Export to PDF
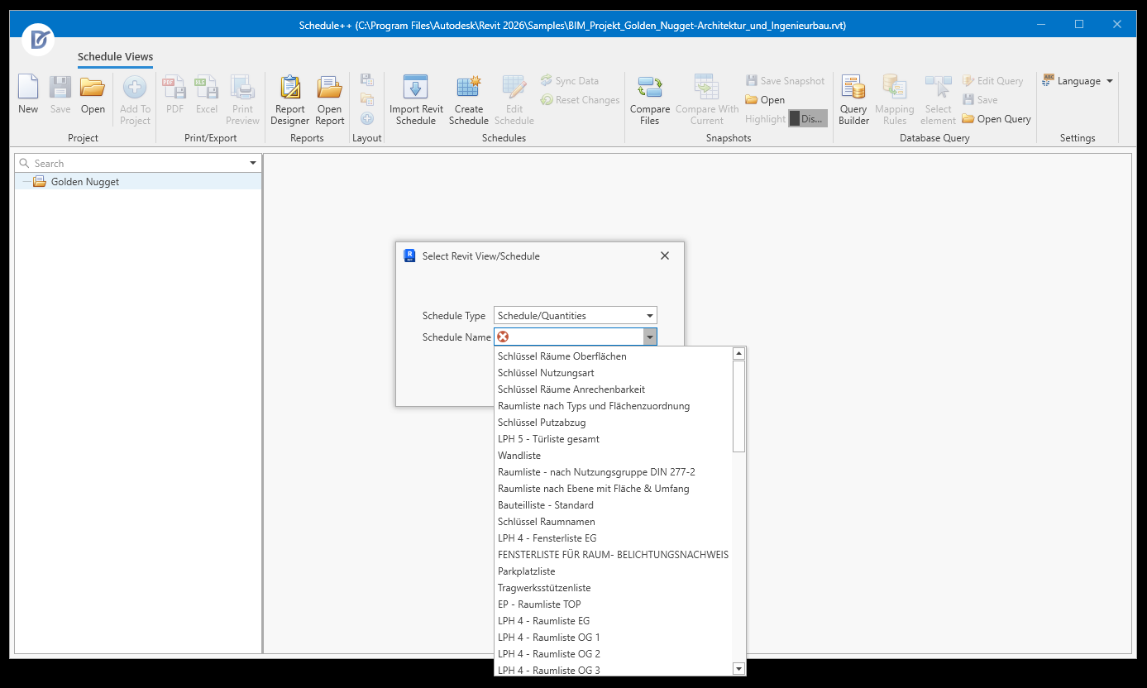Viewport: 1147px width, 688px height. 174,95
